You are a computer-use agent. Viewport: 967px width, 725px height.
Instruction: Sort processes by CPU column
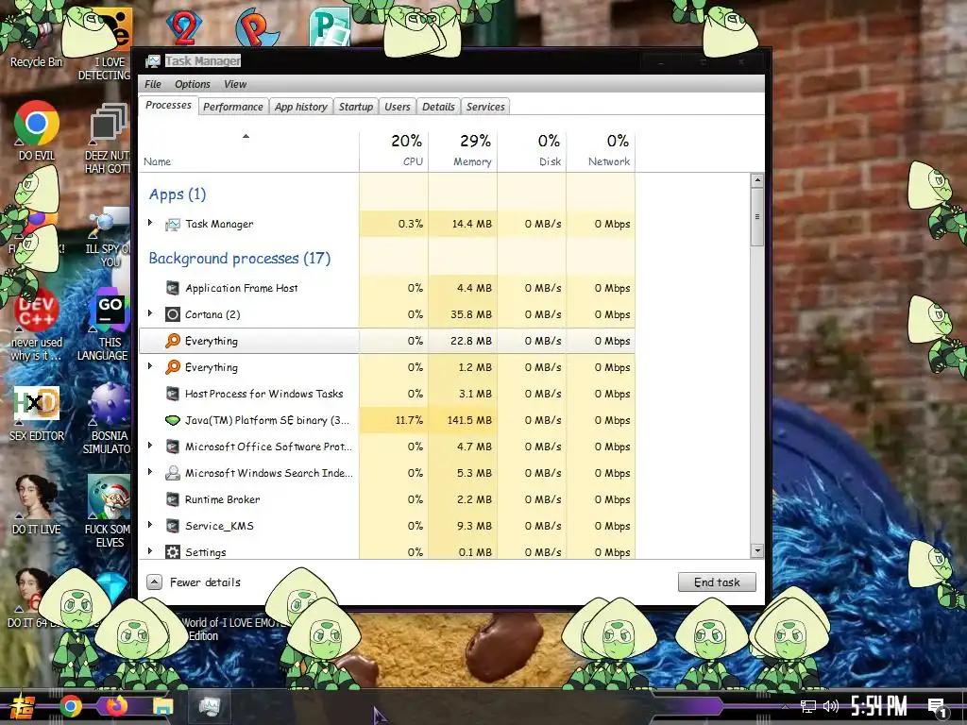(394, 151)
